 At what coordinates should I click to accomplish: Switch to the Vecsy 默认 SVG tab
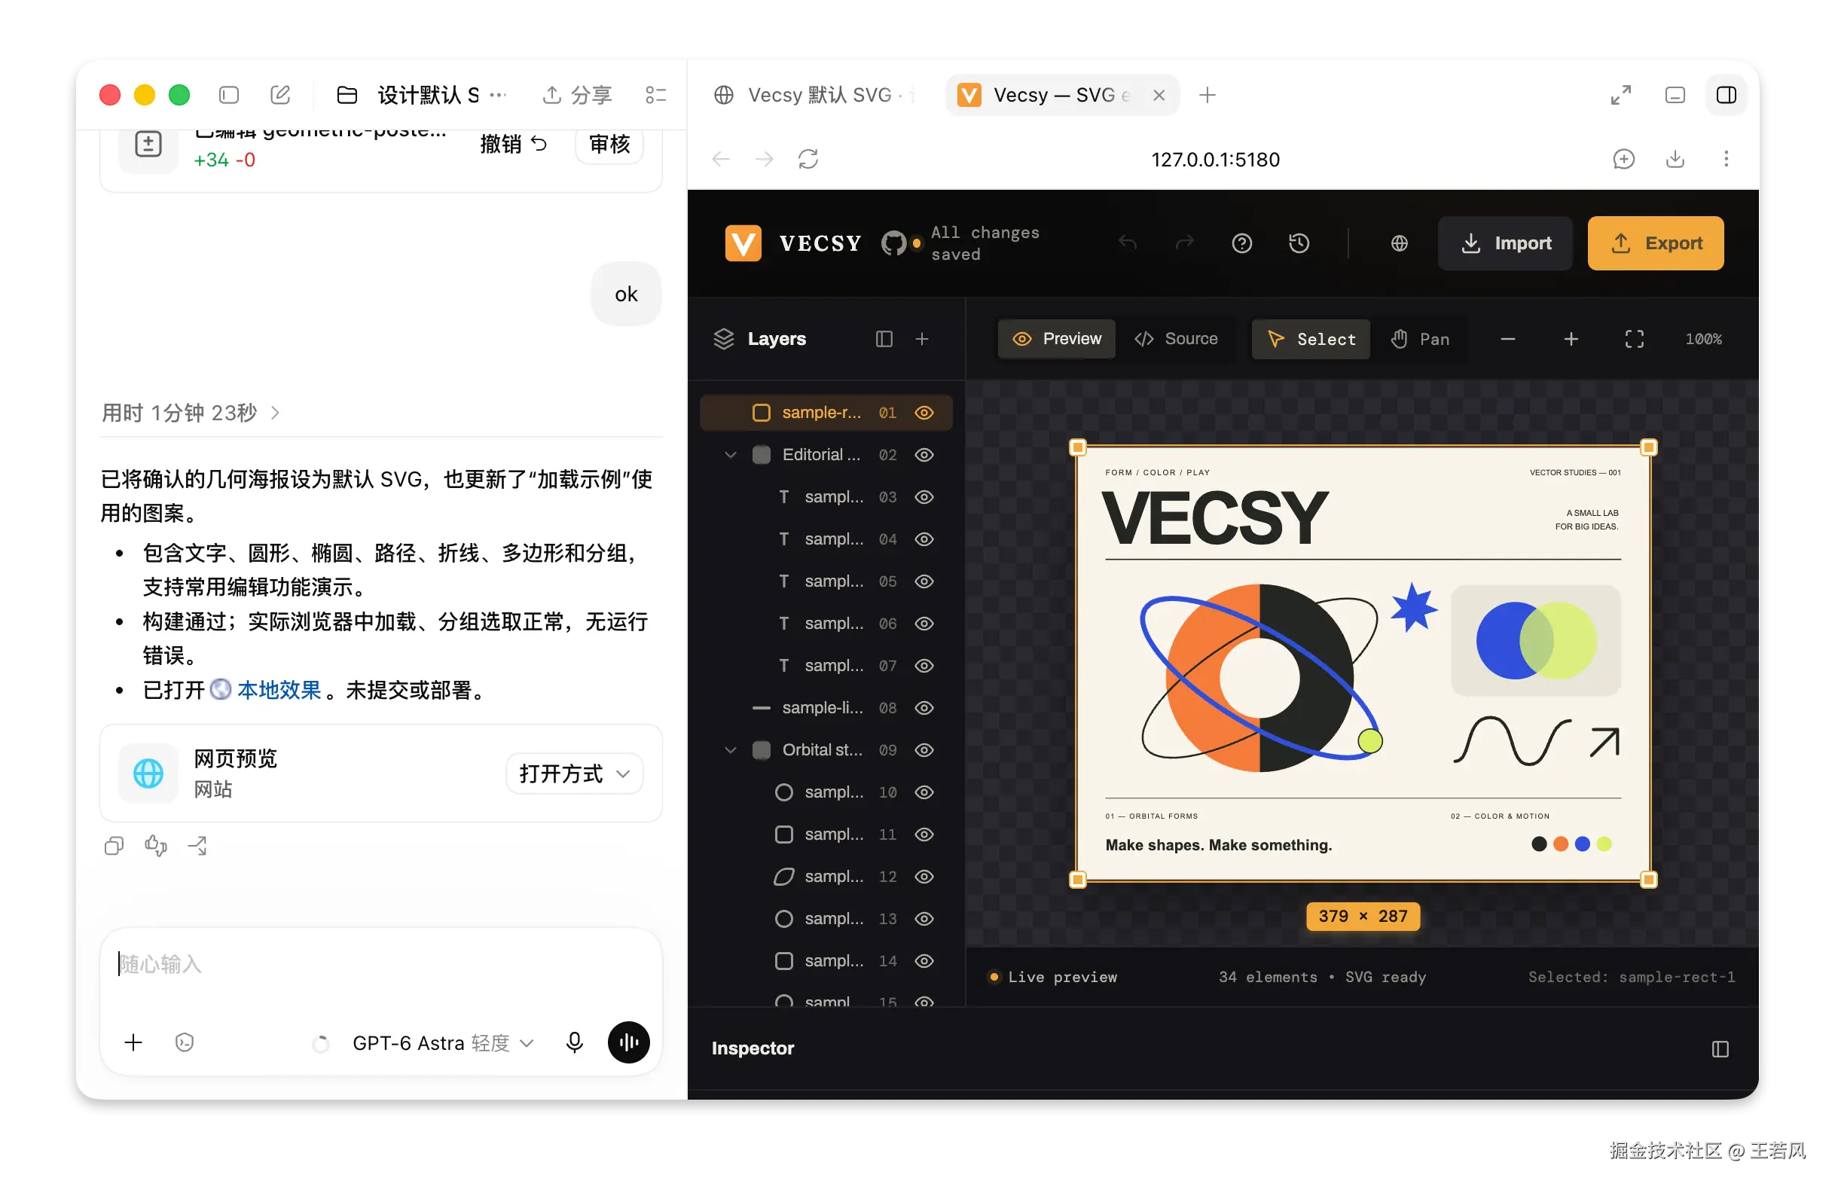[815, 95]
